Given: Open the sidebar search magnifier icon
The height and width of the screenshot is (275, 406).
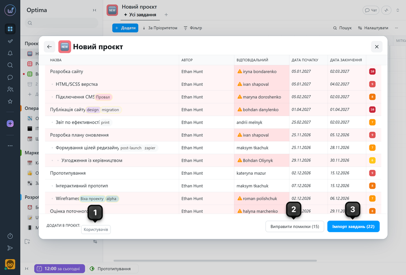Looking at the screenshot, I should [10, 65].
